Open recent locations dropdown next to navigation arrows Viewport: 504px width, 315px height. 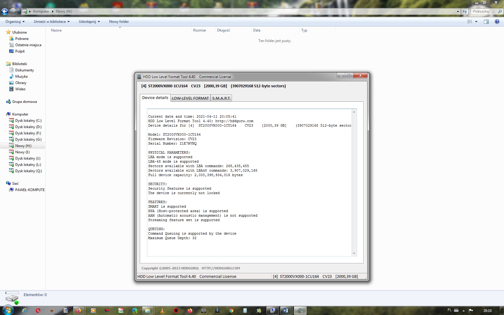pyautogui.click(x=19, y=12)
